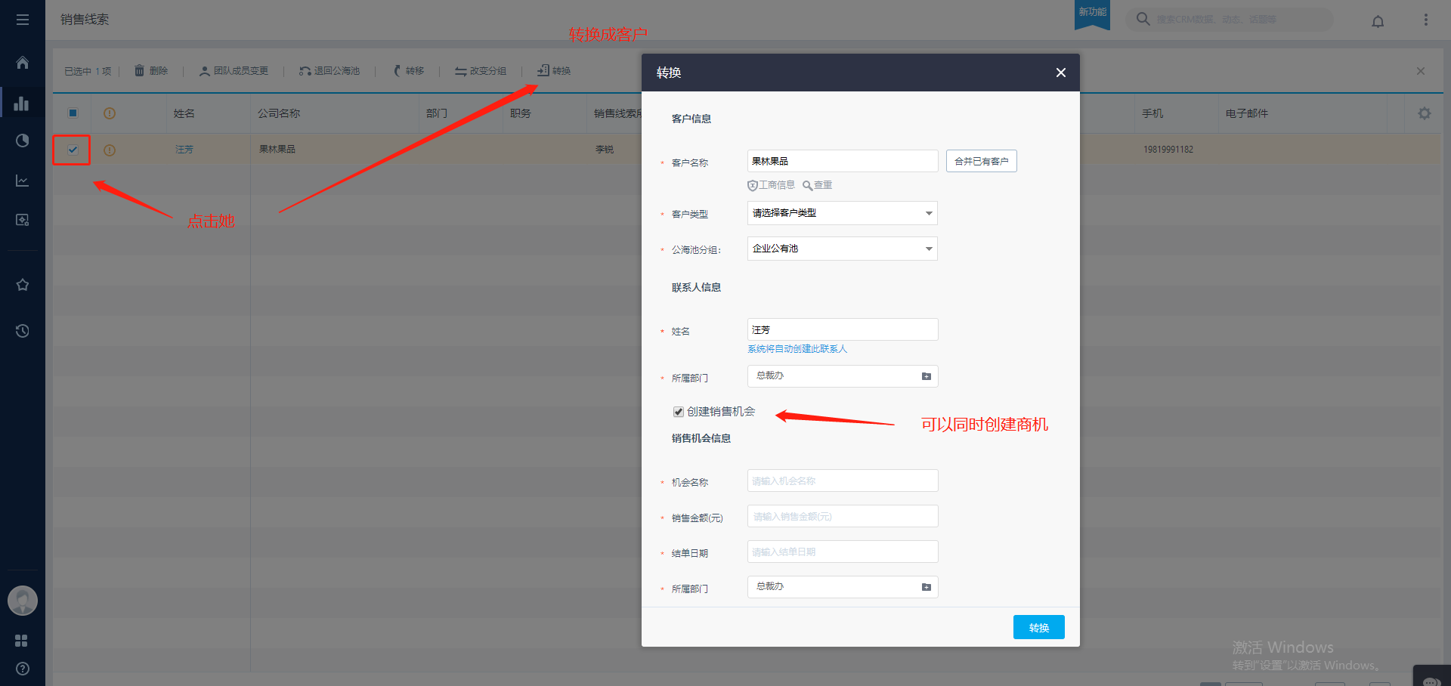Toggle the select-all header checkbox
Viewport: 1451px width, 686px height.
pos(73,113)
